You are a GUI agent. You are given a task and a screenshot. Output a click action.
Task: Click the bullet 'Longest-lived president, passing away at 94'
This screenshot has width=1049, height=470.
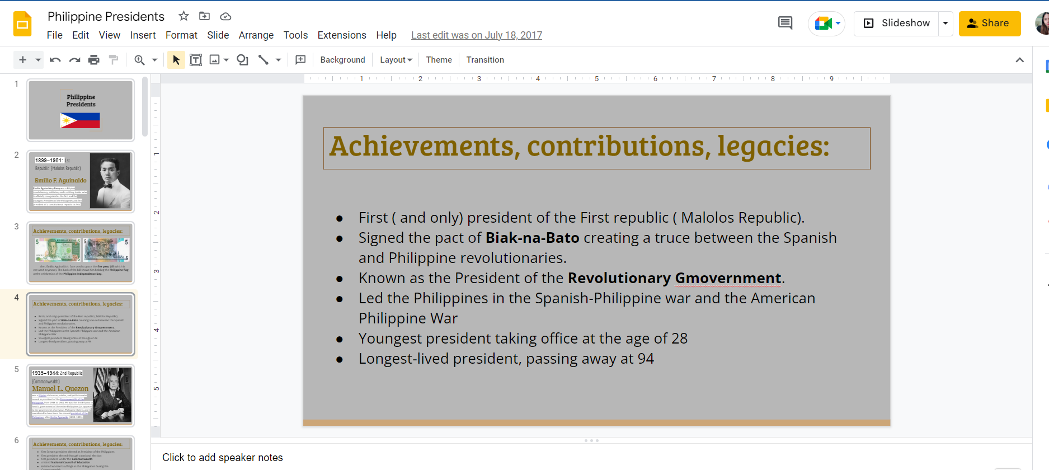[506, 359]
